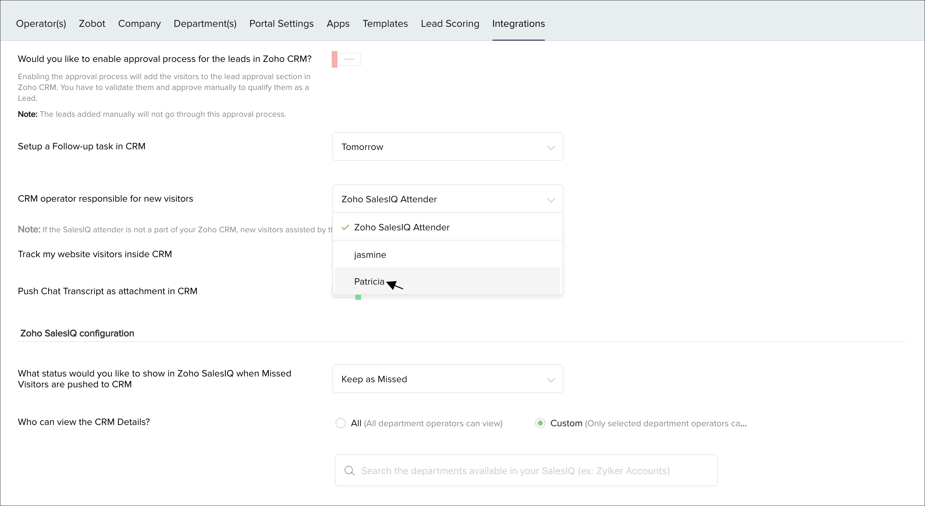This screenshot has width=925, height=506.
Task: Toggle Push Chat Transcript as attachment switch
Action: point(346,297)
